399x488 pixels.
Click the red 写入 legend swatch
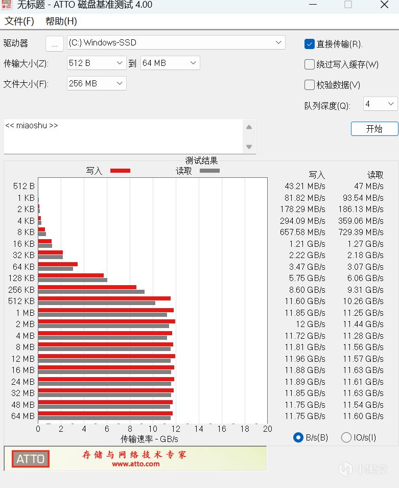(120, 171)
